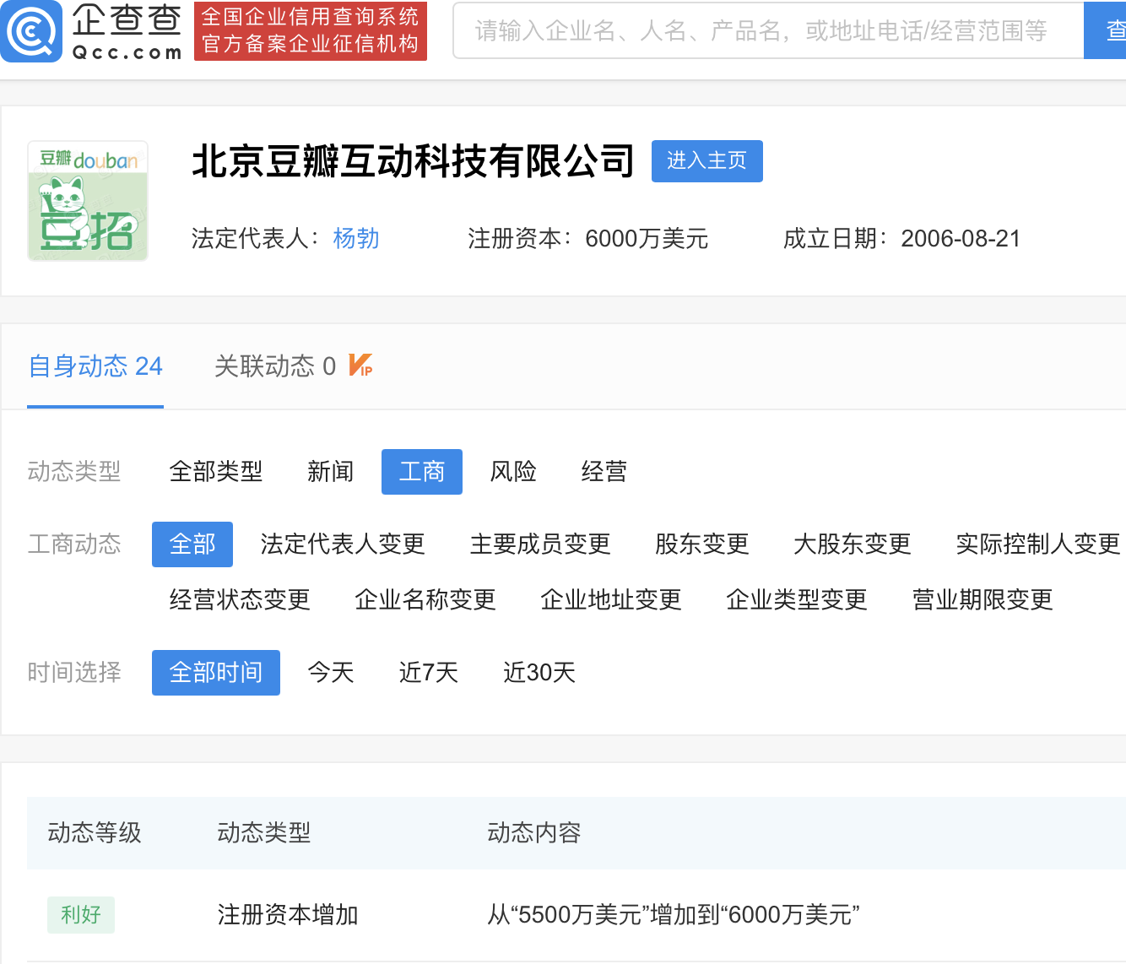This screenshot has width=1126, height=964.
Task: Switch to 关联动态 0 tab
Action: click(275, 366)
